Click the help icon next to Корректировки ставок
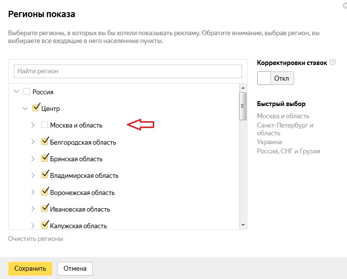The height and width of the screenshot is (279, 347). coord(332,62)
